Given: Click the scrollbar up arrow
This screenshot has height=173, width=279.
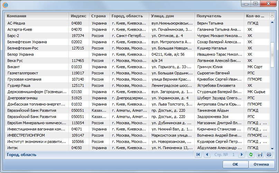Looking at the screenshot, I should tap(272, 22).
